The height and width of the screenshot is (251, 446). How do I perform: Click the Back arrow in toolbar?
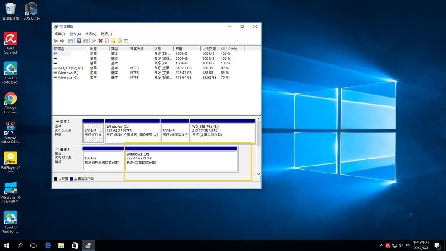[x=56, y=41]
